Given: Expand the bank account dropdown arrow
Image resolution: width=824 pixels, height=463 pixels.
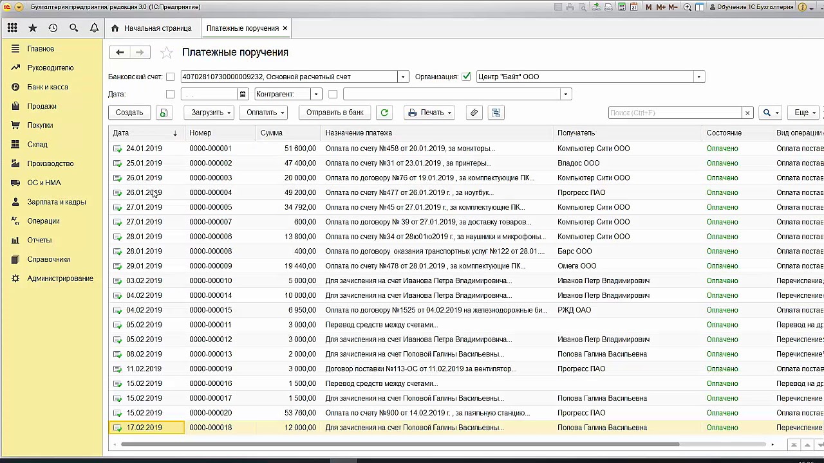Looking at the screenshot, I should [403, 77].
